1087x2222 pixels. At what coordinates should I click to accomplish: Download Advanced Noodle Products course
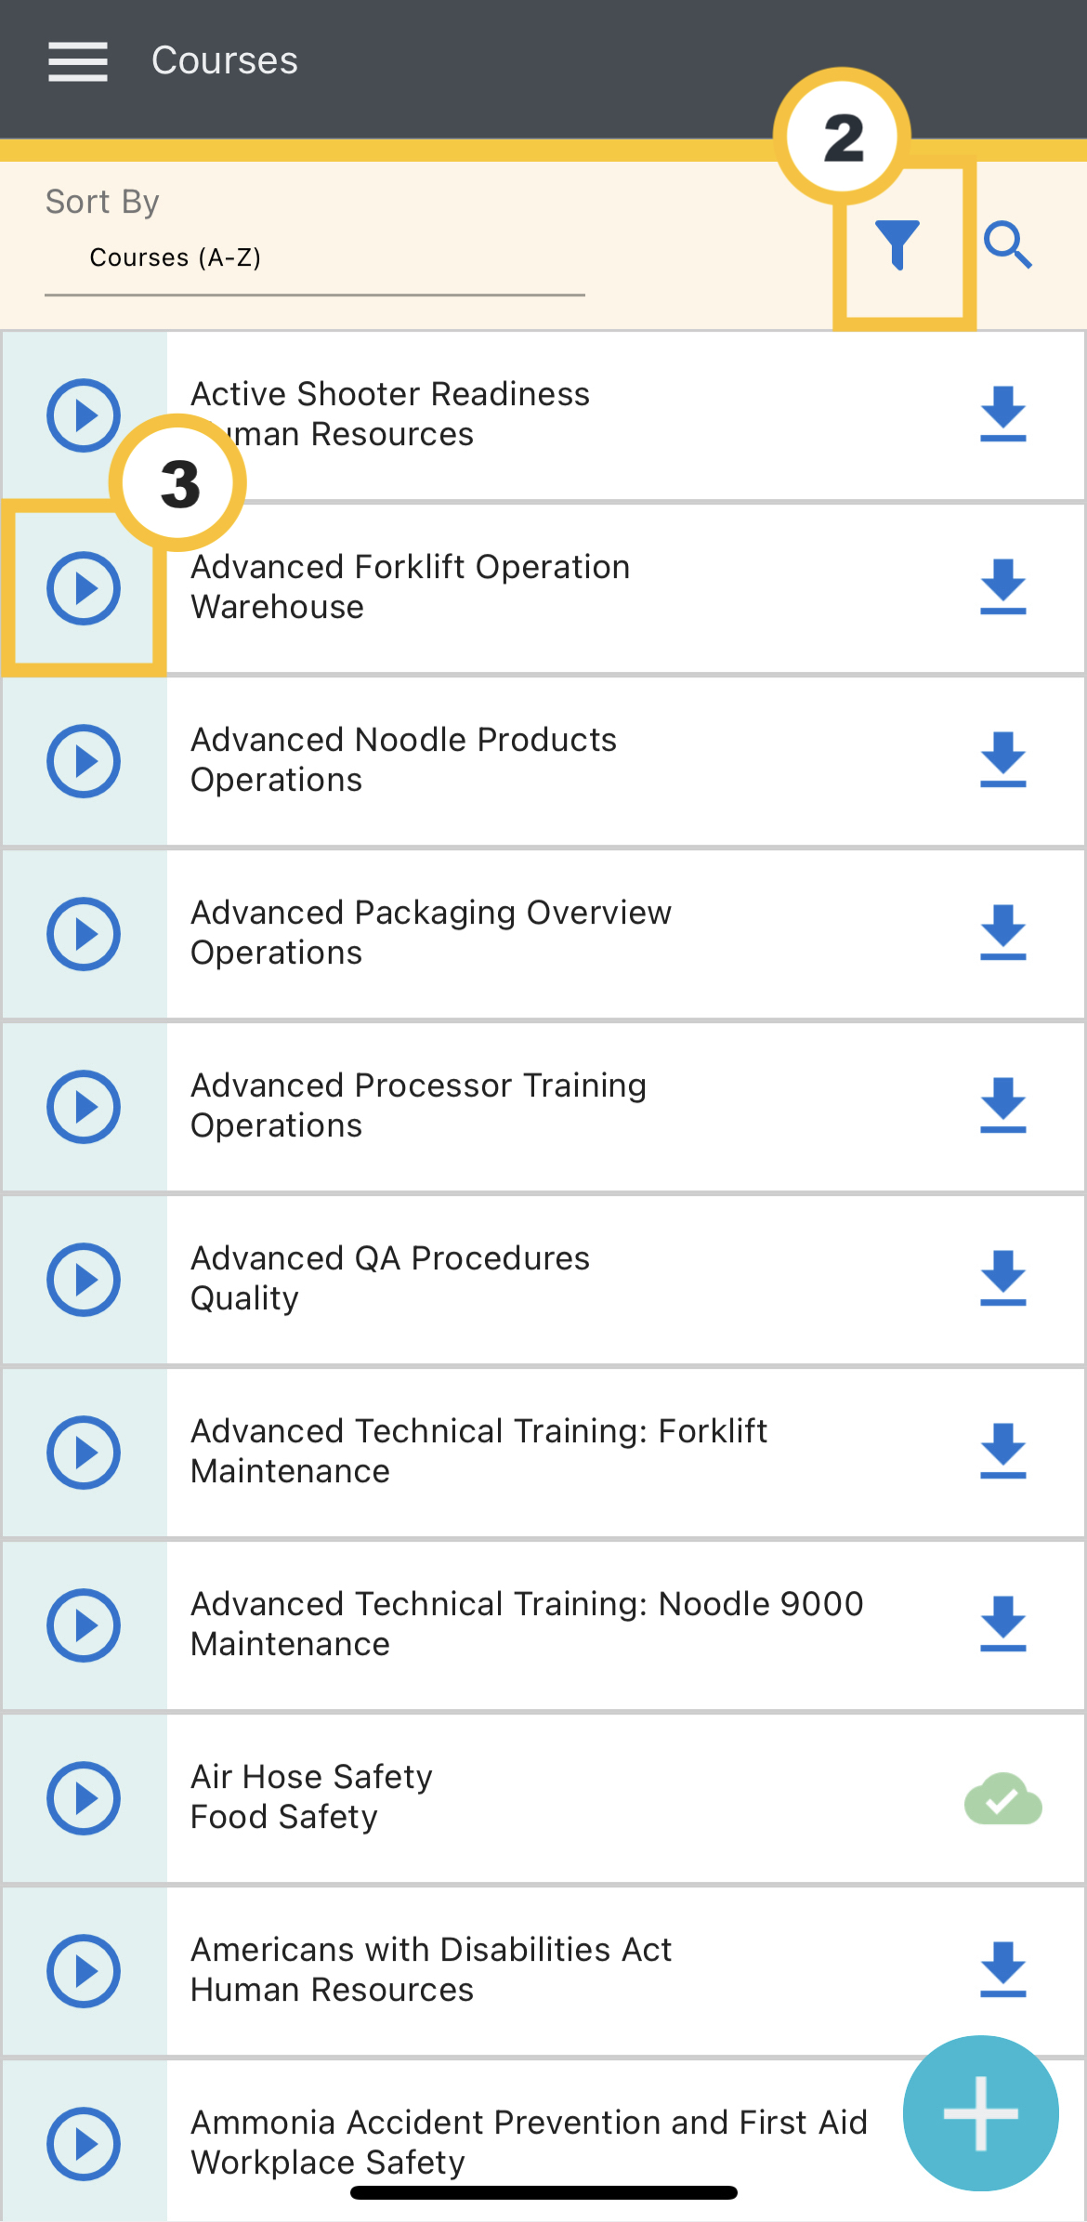(1003, 760)
